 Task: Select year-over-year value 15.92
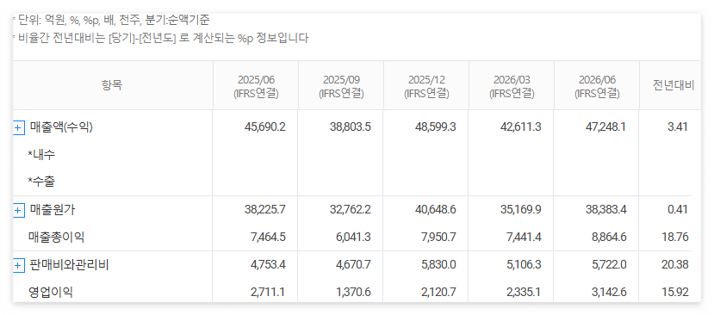(675, 292)
